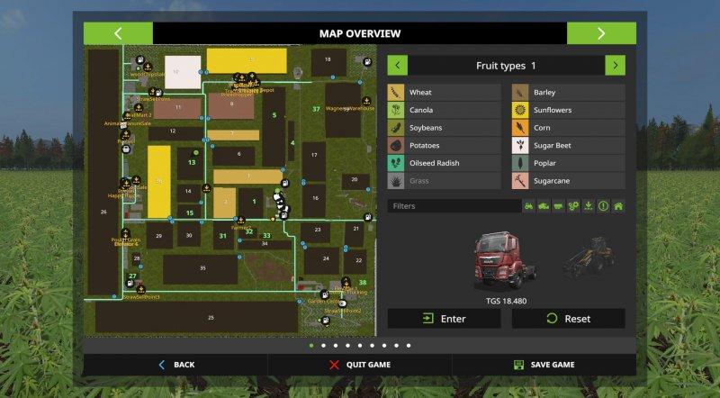Click field 18 at the map top
The height and width of the screenshot is (398, 720).
click(x=328, y=62)
